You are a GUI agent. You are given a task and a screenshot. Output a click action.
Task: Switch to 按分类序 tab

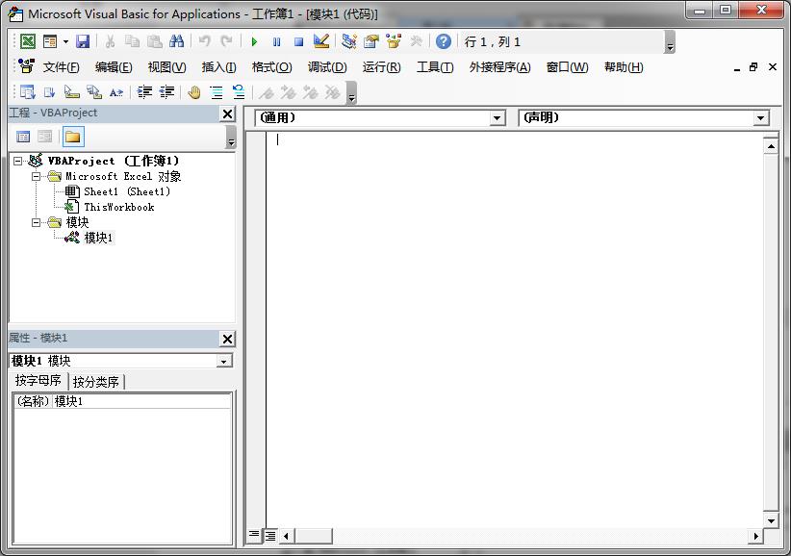96,382
